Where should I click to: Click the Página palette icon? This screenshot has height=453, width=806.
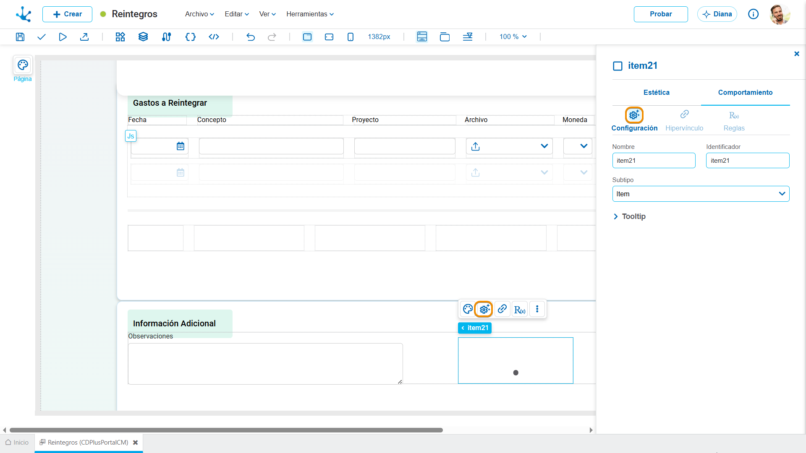click(23, 65)
